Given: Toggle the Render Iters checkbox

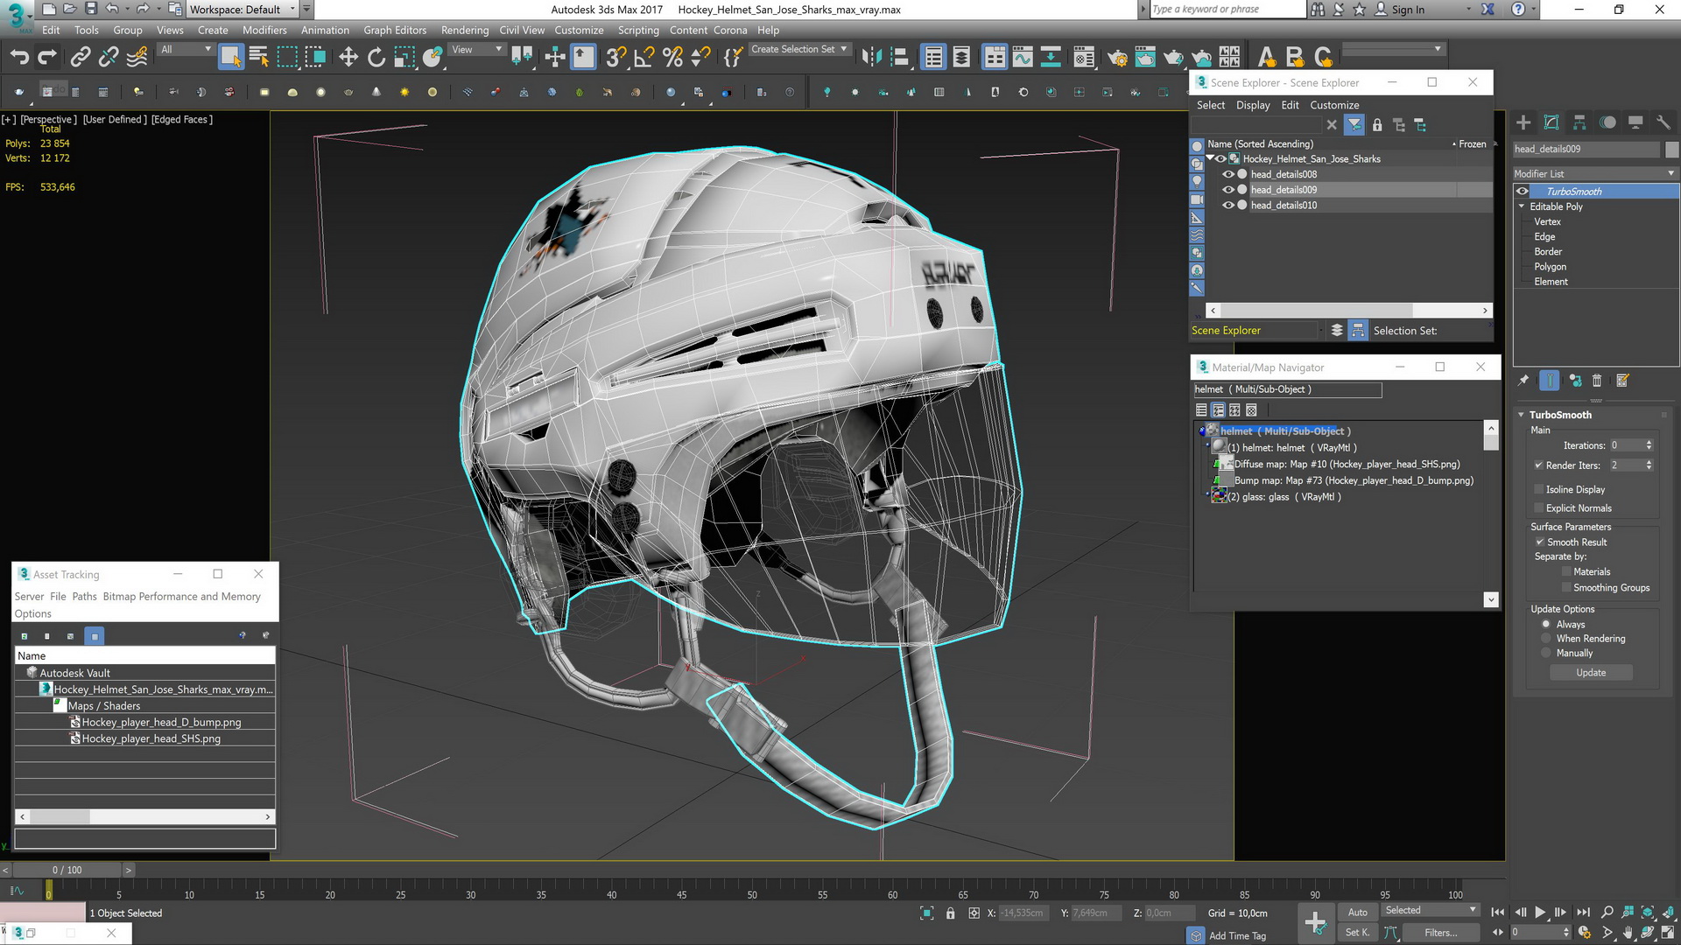Looking at the screenshot, I should pyautogui.click(x=1539, y=465).
